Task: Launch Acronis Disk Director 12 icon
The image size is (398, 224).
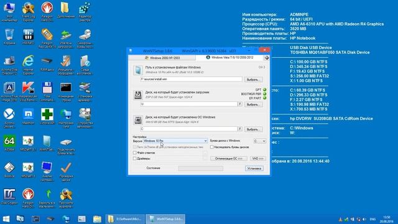Action: pyautogui.click(x=9, y=65)
